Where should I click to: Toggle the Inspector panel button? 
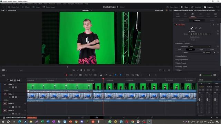[x=209, y=7]
